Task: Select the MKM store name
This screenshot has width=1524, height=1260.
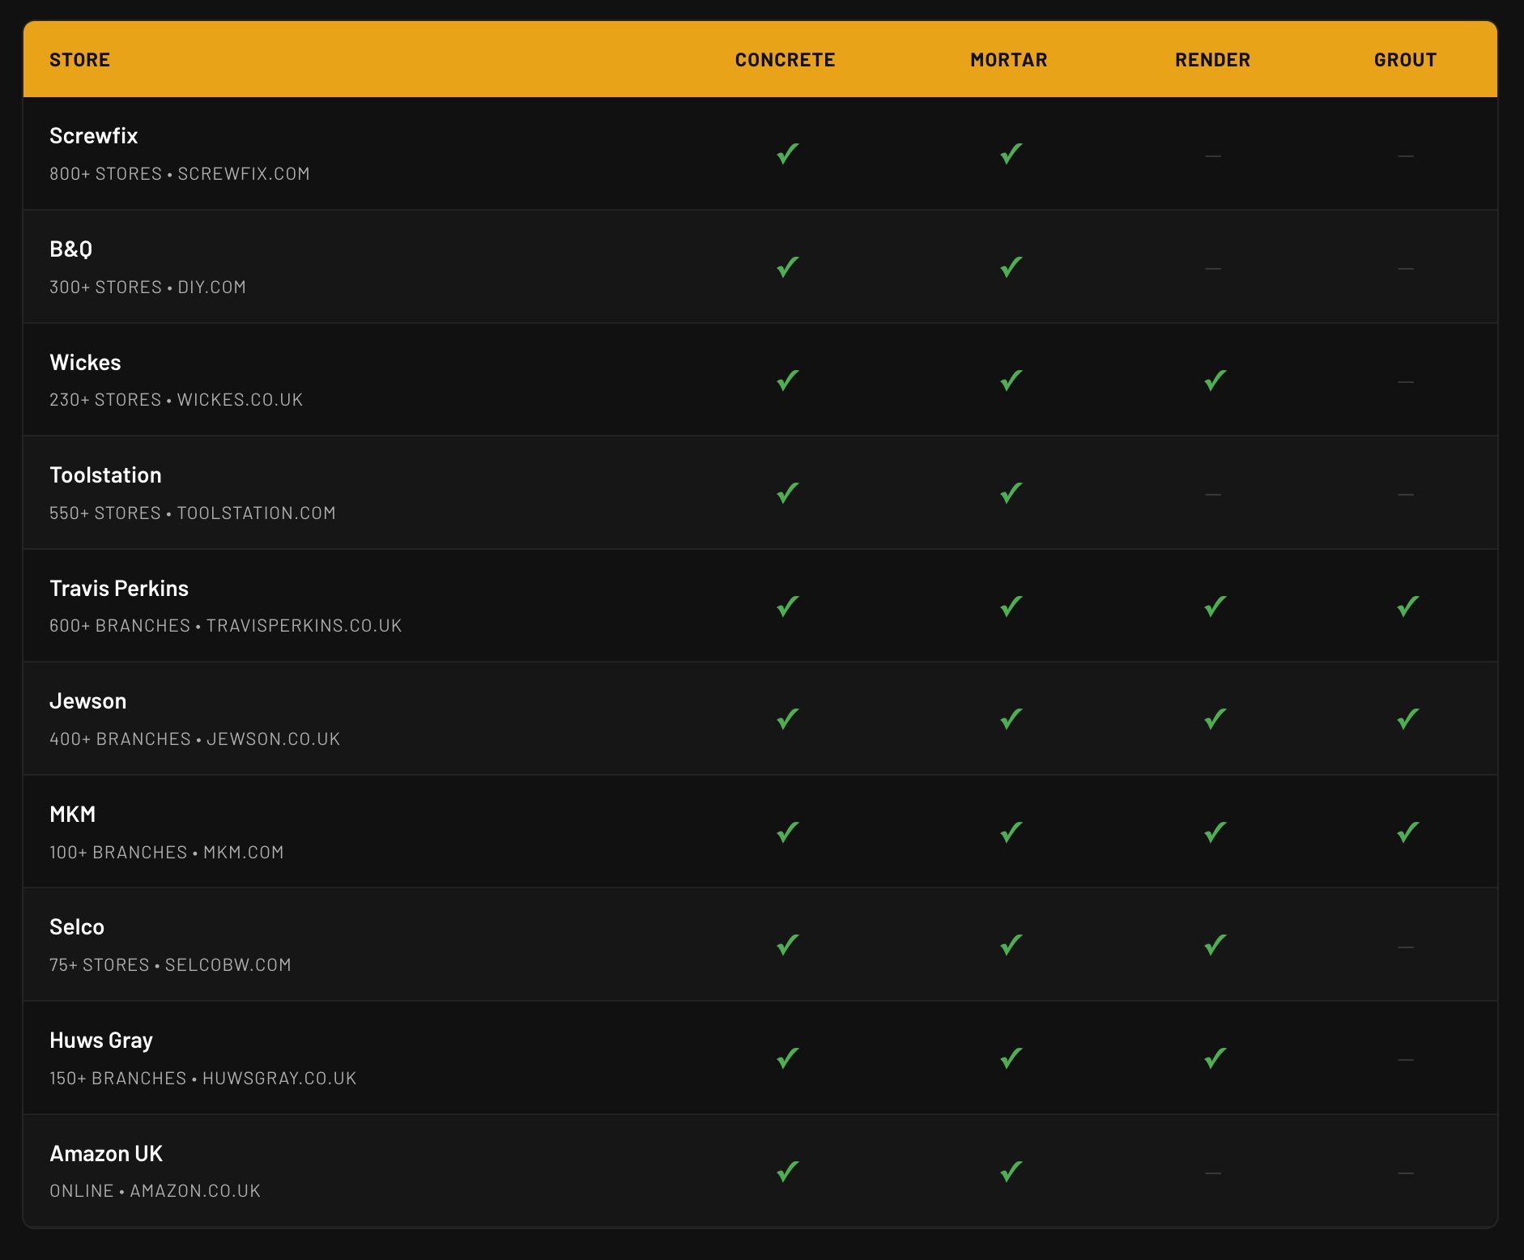Action: (73, 814)
